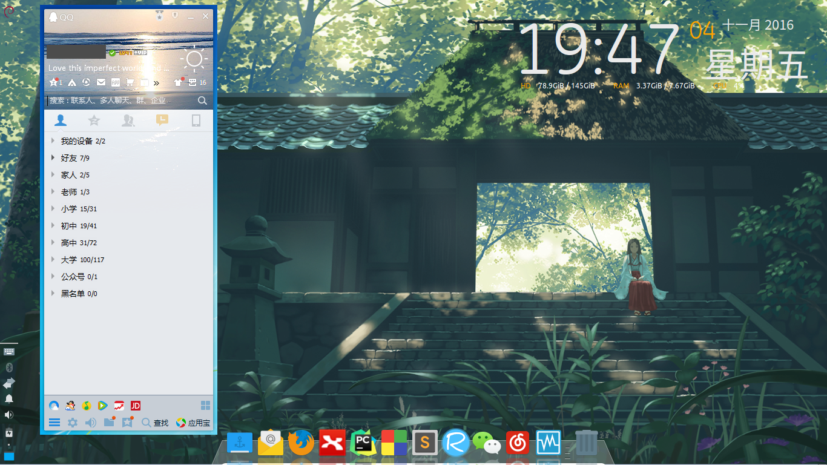Toggle QQ sound speaker icon
Screen dimensions: 827x465
(x=91, y=423)
